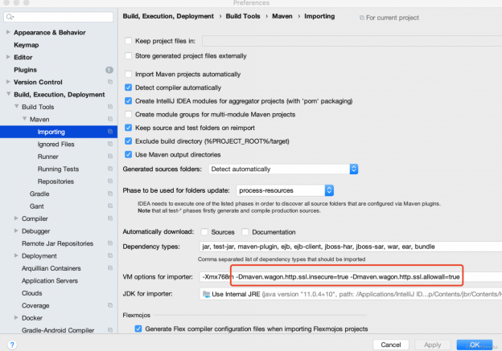Viewport: 502px width, 351px height.
Task: Click the JRE folder icon in JDK importer
Action: [207, 294]
